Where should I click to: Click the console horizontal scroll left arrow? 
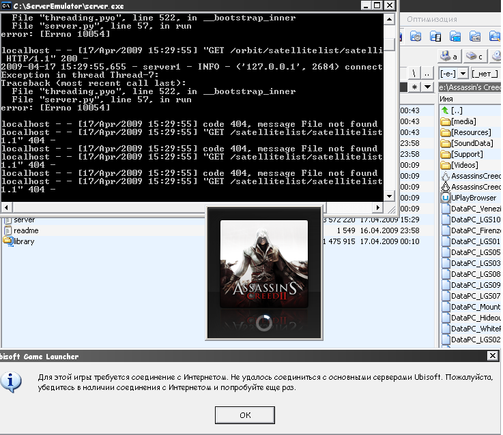click(7, 207)
